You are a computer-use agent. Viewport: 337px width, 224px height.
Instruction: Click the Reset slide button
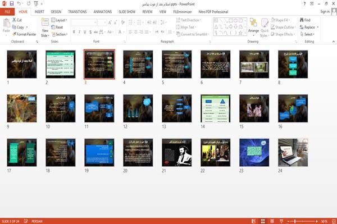point(57,27)
